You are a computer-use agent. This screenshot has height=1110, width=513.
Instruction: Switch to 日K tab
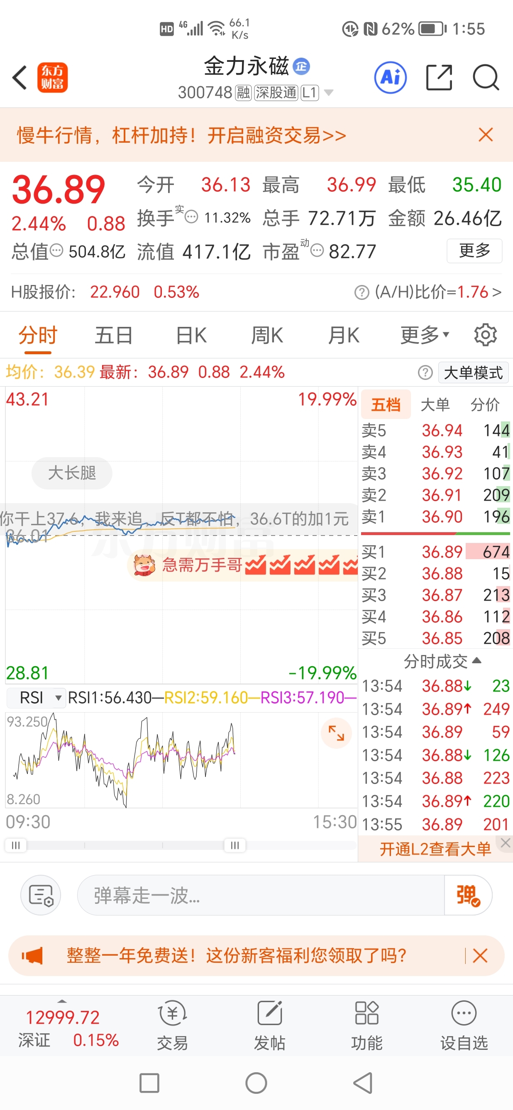(x=191, y=335)
